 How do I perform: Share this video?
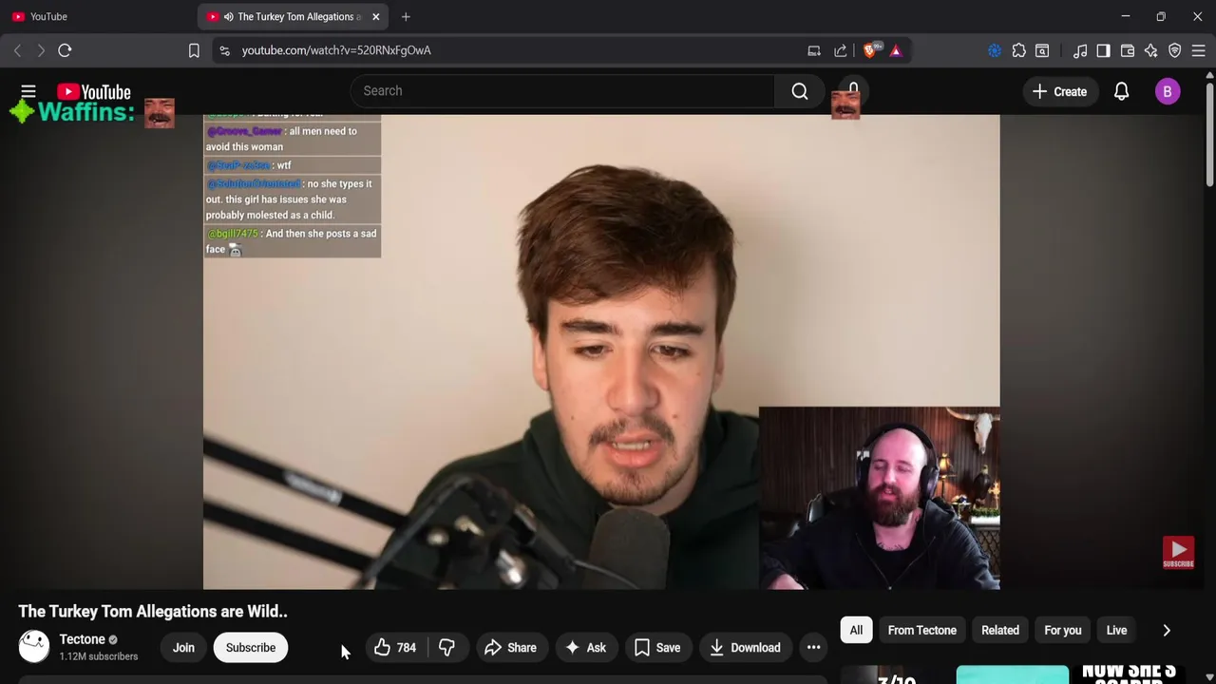[x=510, y=648]
